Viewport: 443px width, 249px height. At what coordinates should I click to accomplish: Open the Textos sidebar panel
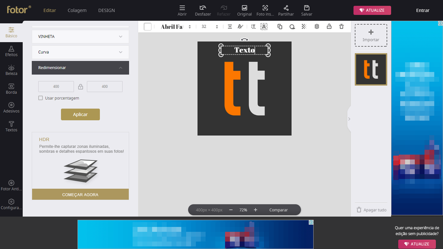(x=11, y=127)
